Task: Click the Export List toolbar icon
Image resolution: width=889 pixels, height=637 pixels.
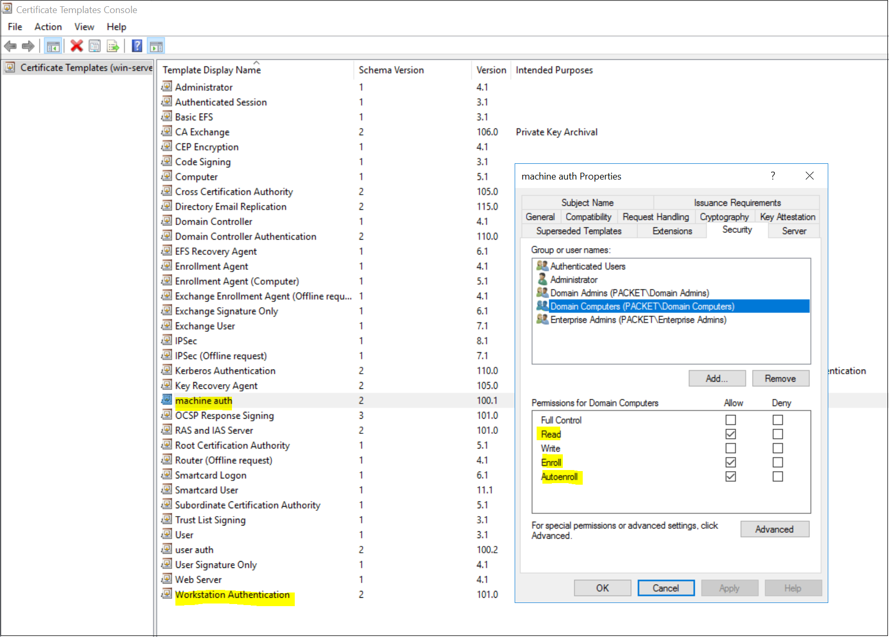Action: click(113, 46)
